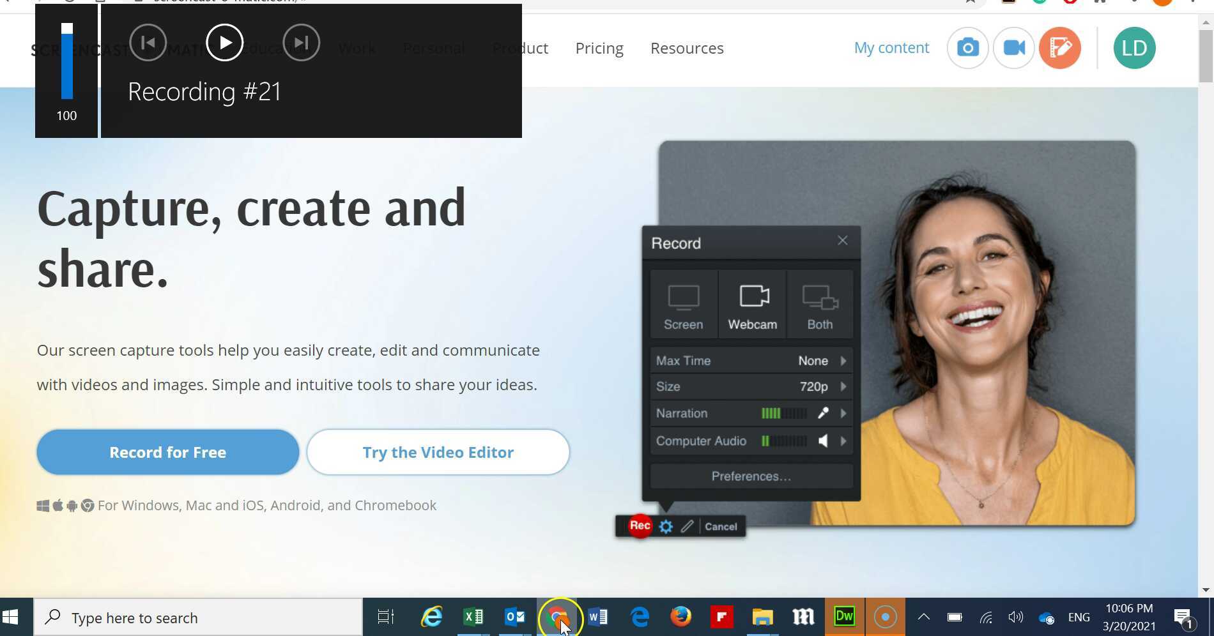Select Both screen and webcam mode
Screen dimensions: 1214x636
tap(820, 305)
